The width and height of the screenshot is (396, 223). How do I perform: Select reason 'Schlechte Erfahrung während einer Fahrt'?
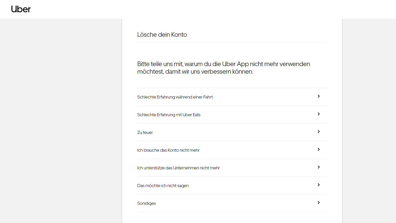coord(175,97)
